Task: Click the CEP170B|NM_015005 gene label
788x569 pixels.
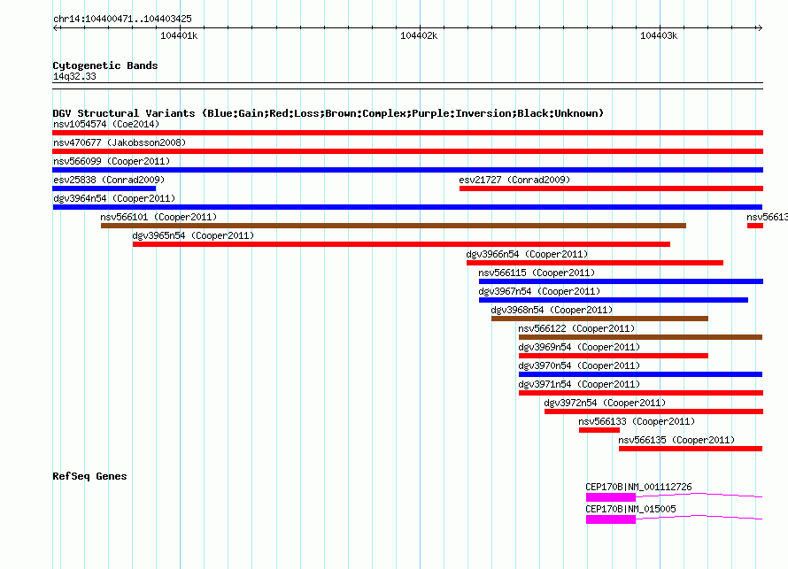Action: pyautogui.click(x=630, y=509)
